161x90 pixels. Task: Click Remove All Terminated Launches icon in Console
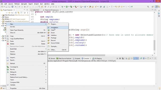click(123, 58)
